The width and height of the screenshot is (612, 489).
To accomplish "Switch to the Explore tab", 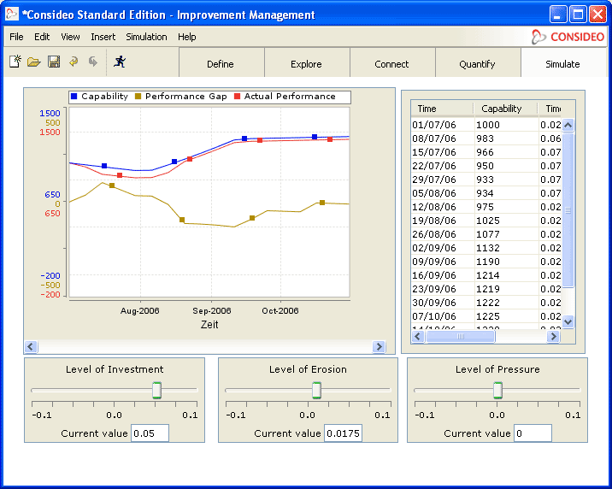I will [x=307, y=62].
